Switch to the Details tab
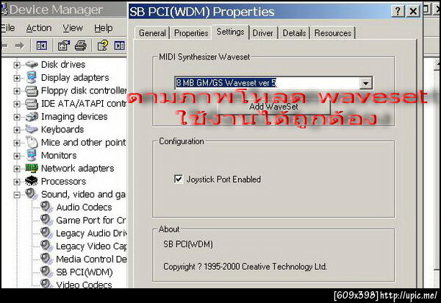This screenshot has height=303, width=441. [294, 33]
